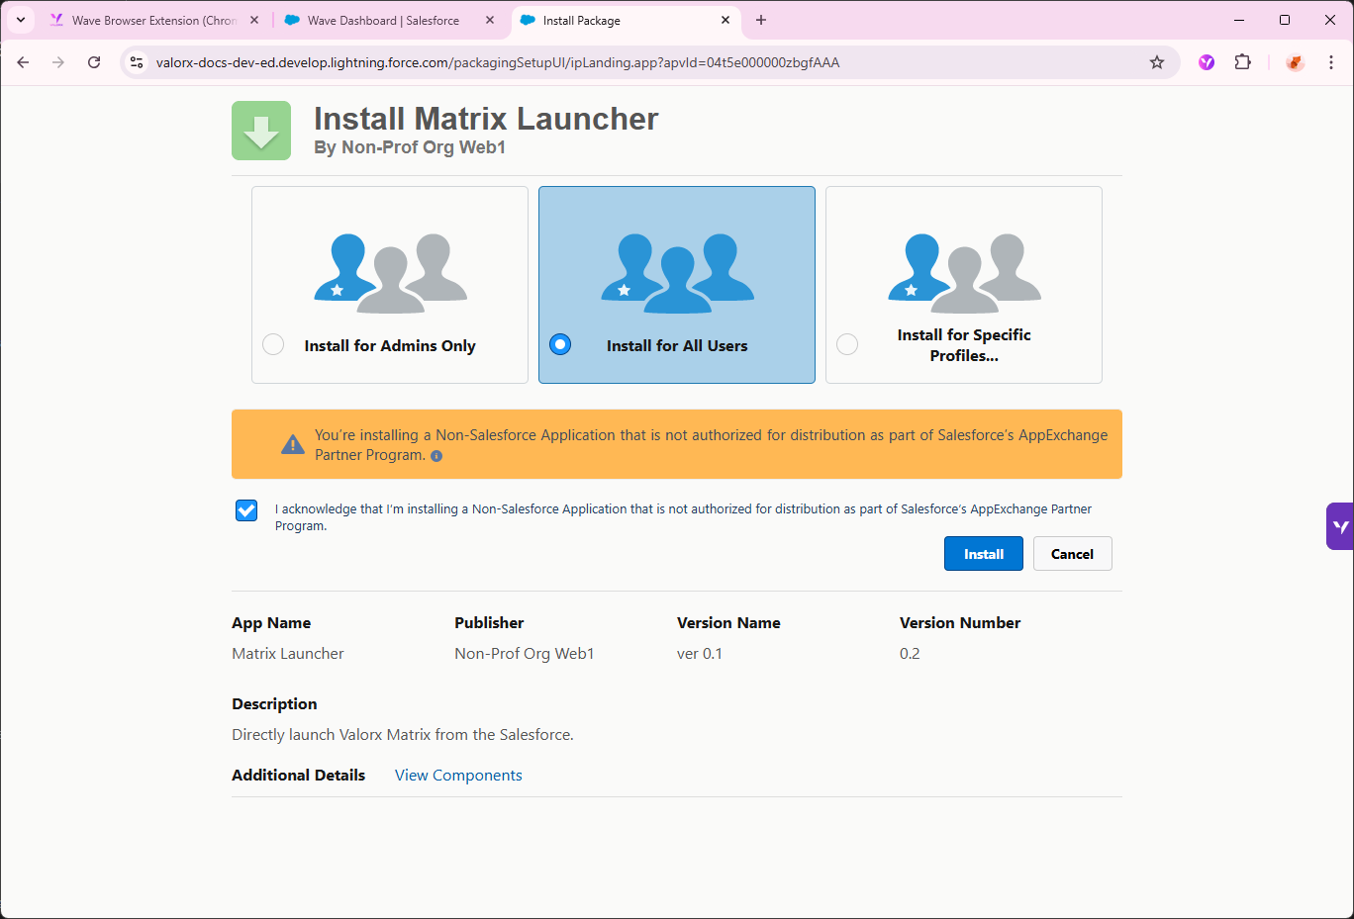Click the info icon after Partner Program
The width and height of the screenshot is (1354, 919).
pyautogui.click(x=436, y=456)
